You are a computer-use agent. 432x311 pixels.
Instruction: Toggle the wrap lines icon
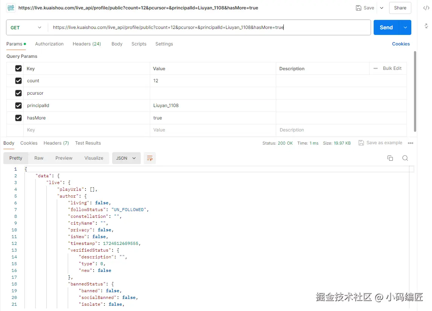150,158
